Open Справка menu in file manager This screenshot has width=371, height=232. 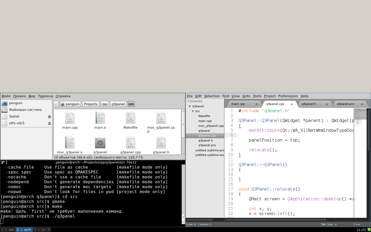pyautogui.click(x=63, y=96)
